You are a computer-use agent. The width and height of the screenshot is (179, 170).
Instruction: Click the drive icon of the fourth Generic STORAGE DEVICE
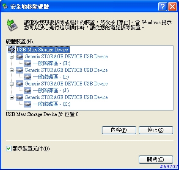pos(19,97)
